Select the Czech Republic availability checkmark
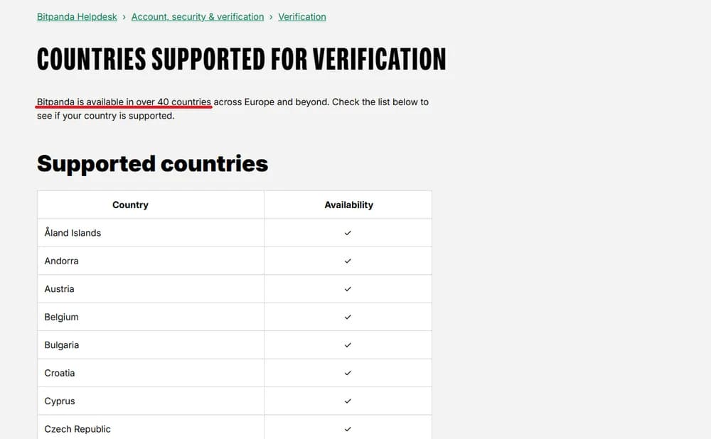Image resolution: width=711 pixels, height=439 pixels. point(348,428)
